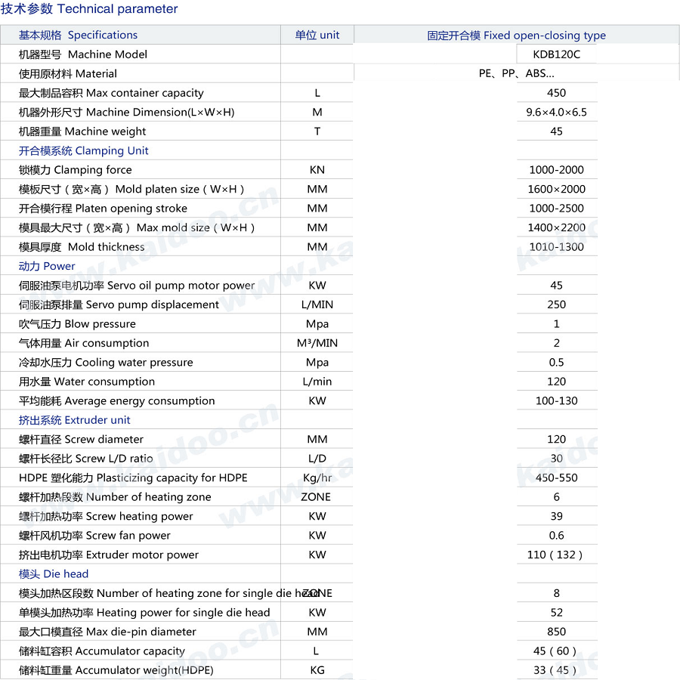
Task: Click the screw fan power value '0.6'
Action: tap(556, 535)
